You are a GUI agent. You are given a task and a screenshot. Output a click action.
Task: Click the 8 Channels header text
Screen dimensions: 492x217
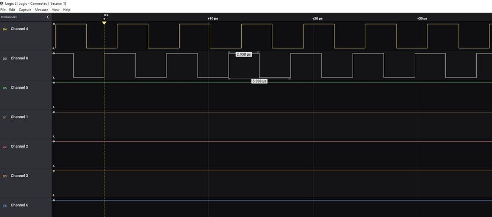tap(9, 17)
